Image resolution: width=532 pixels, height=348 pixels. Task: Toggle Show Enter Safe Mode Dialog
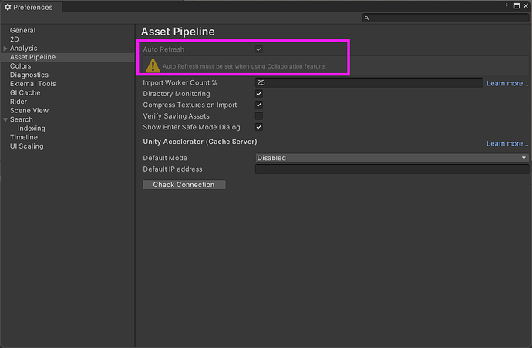click(x=259, y=127)
